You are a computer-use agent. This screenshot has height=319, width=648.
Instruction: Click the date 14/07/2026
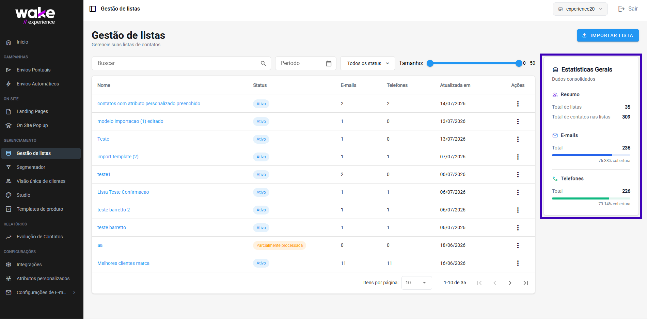coord(453,104)
